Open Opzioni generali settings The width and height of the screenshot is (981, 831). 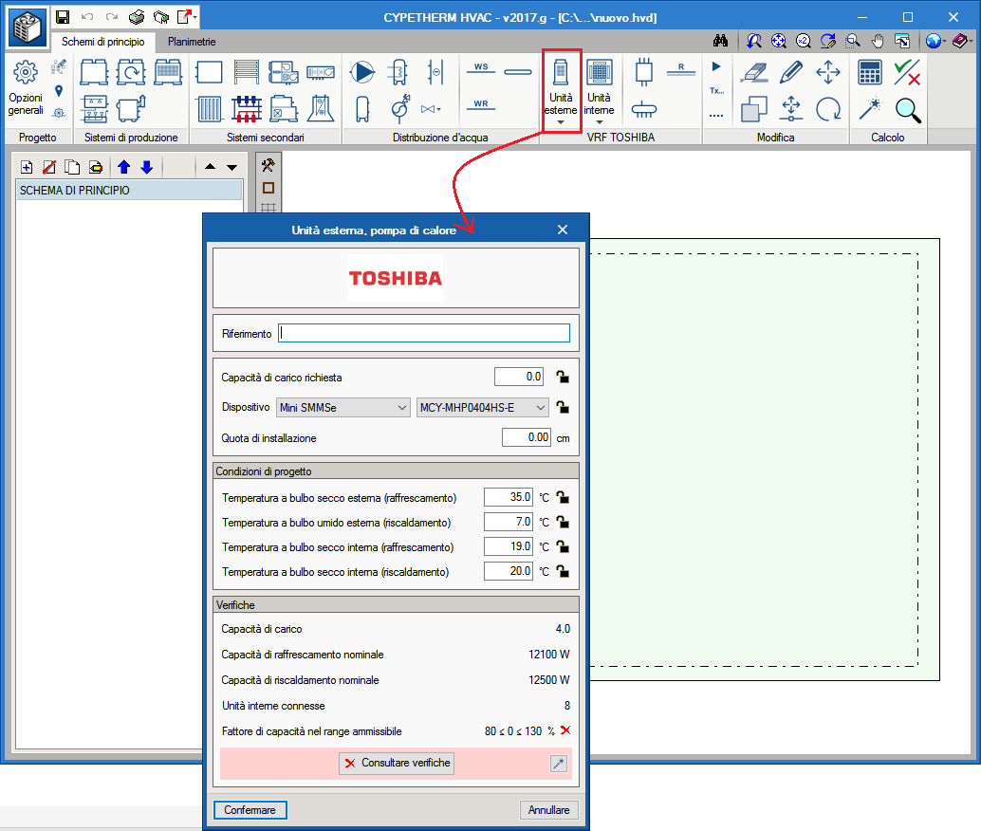pos(26,88)
